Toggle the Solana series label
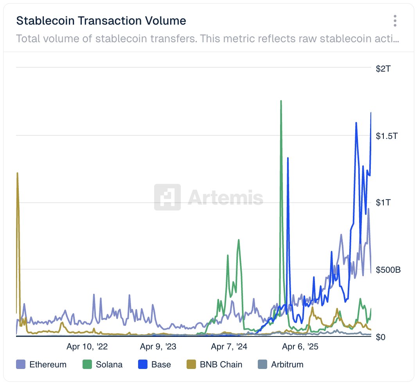 pos(109,365)
